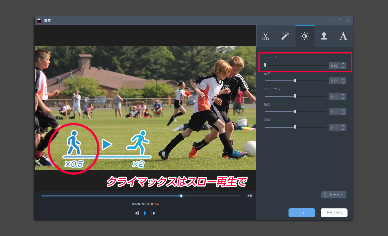Click the speed slider handle
The width and height of the screenshot is (388, 236).
(x=265, y=65)
